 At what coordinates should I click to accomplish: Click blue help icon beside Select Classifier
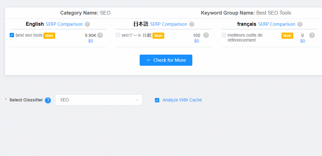tap(48, 100)
